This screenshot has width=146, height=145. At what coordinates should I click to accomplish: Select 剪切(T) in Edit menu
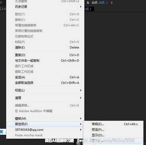click(45, 14)
